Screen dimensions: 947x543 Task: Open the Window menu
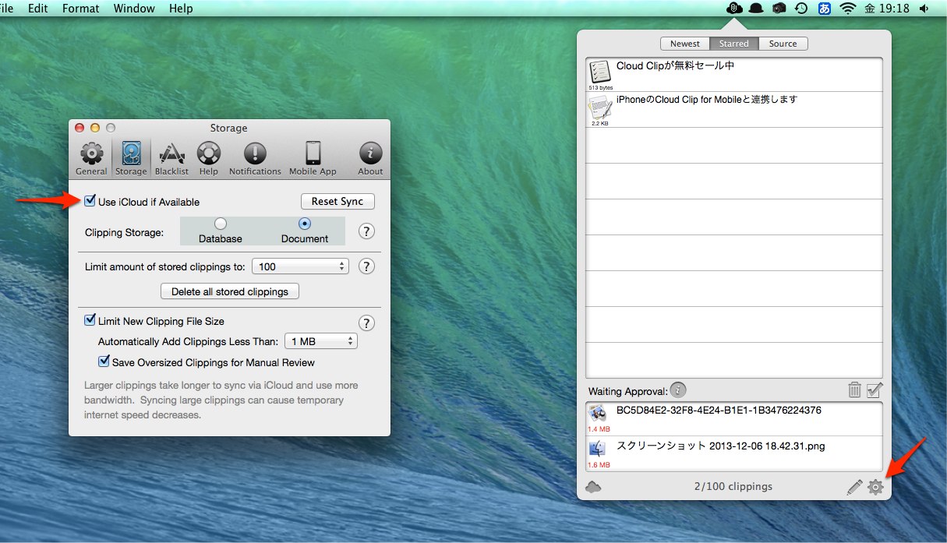point(134,9)
